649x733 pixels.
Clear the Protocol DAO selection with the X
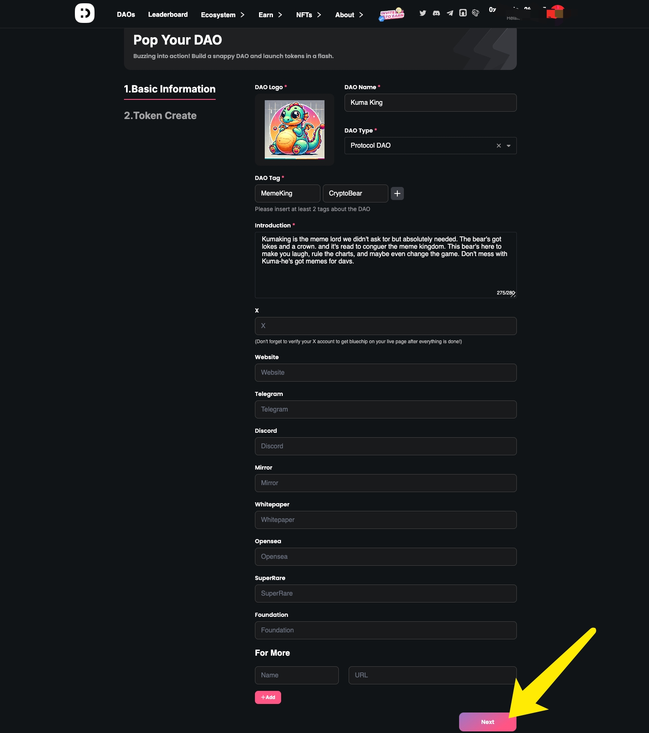[499, 146]
